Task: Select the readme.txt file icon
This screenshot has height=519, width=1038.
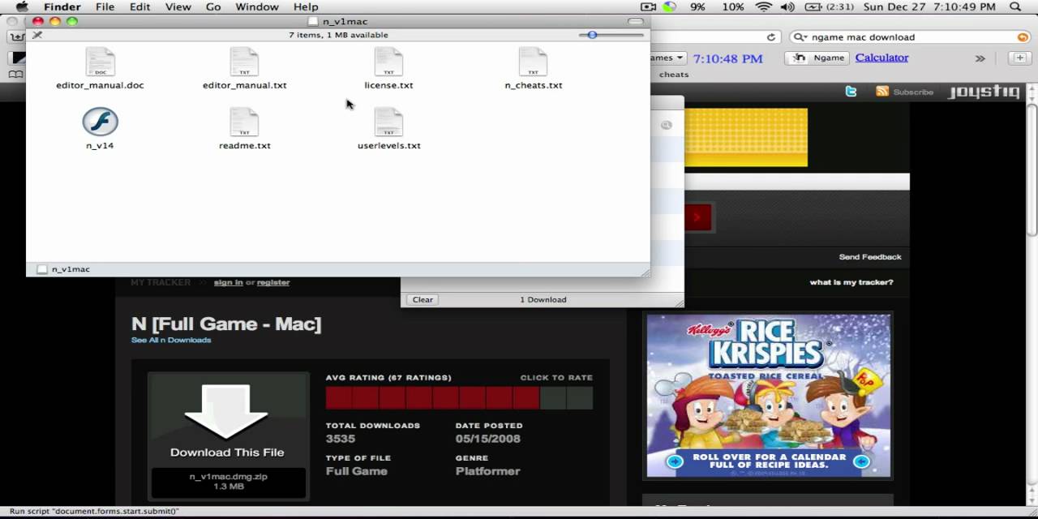Action: coord(244,122)
